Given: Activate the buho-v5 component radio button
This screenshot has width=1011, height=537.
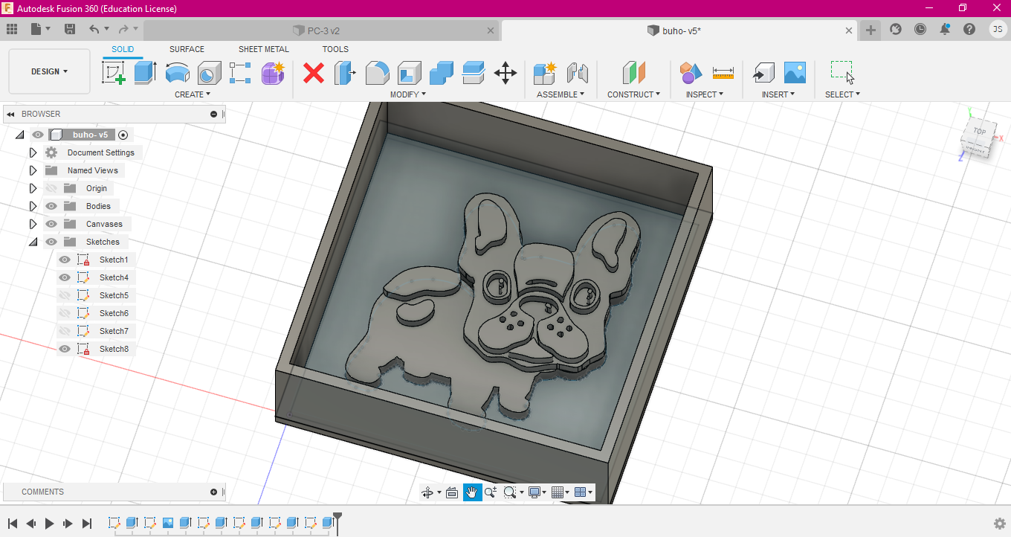Looking at the screenshot, I should (x=123, y=135).
